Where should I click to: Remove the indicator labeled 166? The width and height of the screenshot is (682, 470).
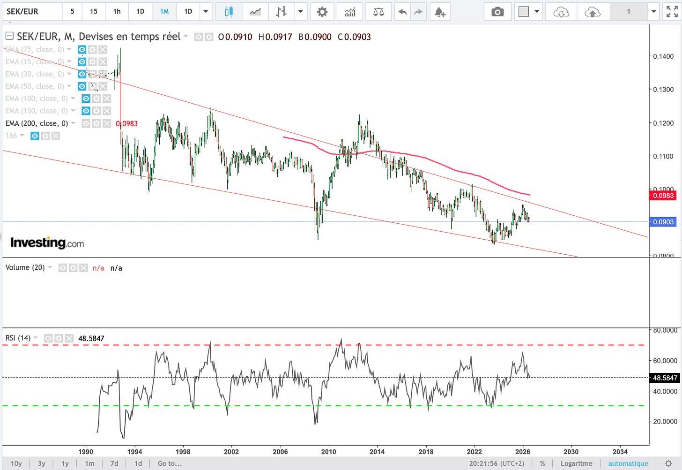click(x=56, y=136)
